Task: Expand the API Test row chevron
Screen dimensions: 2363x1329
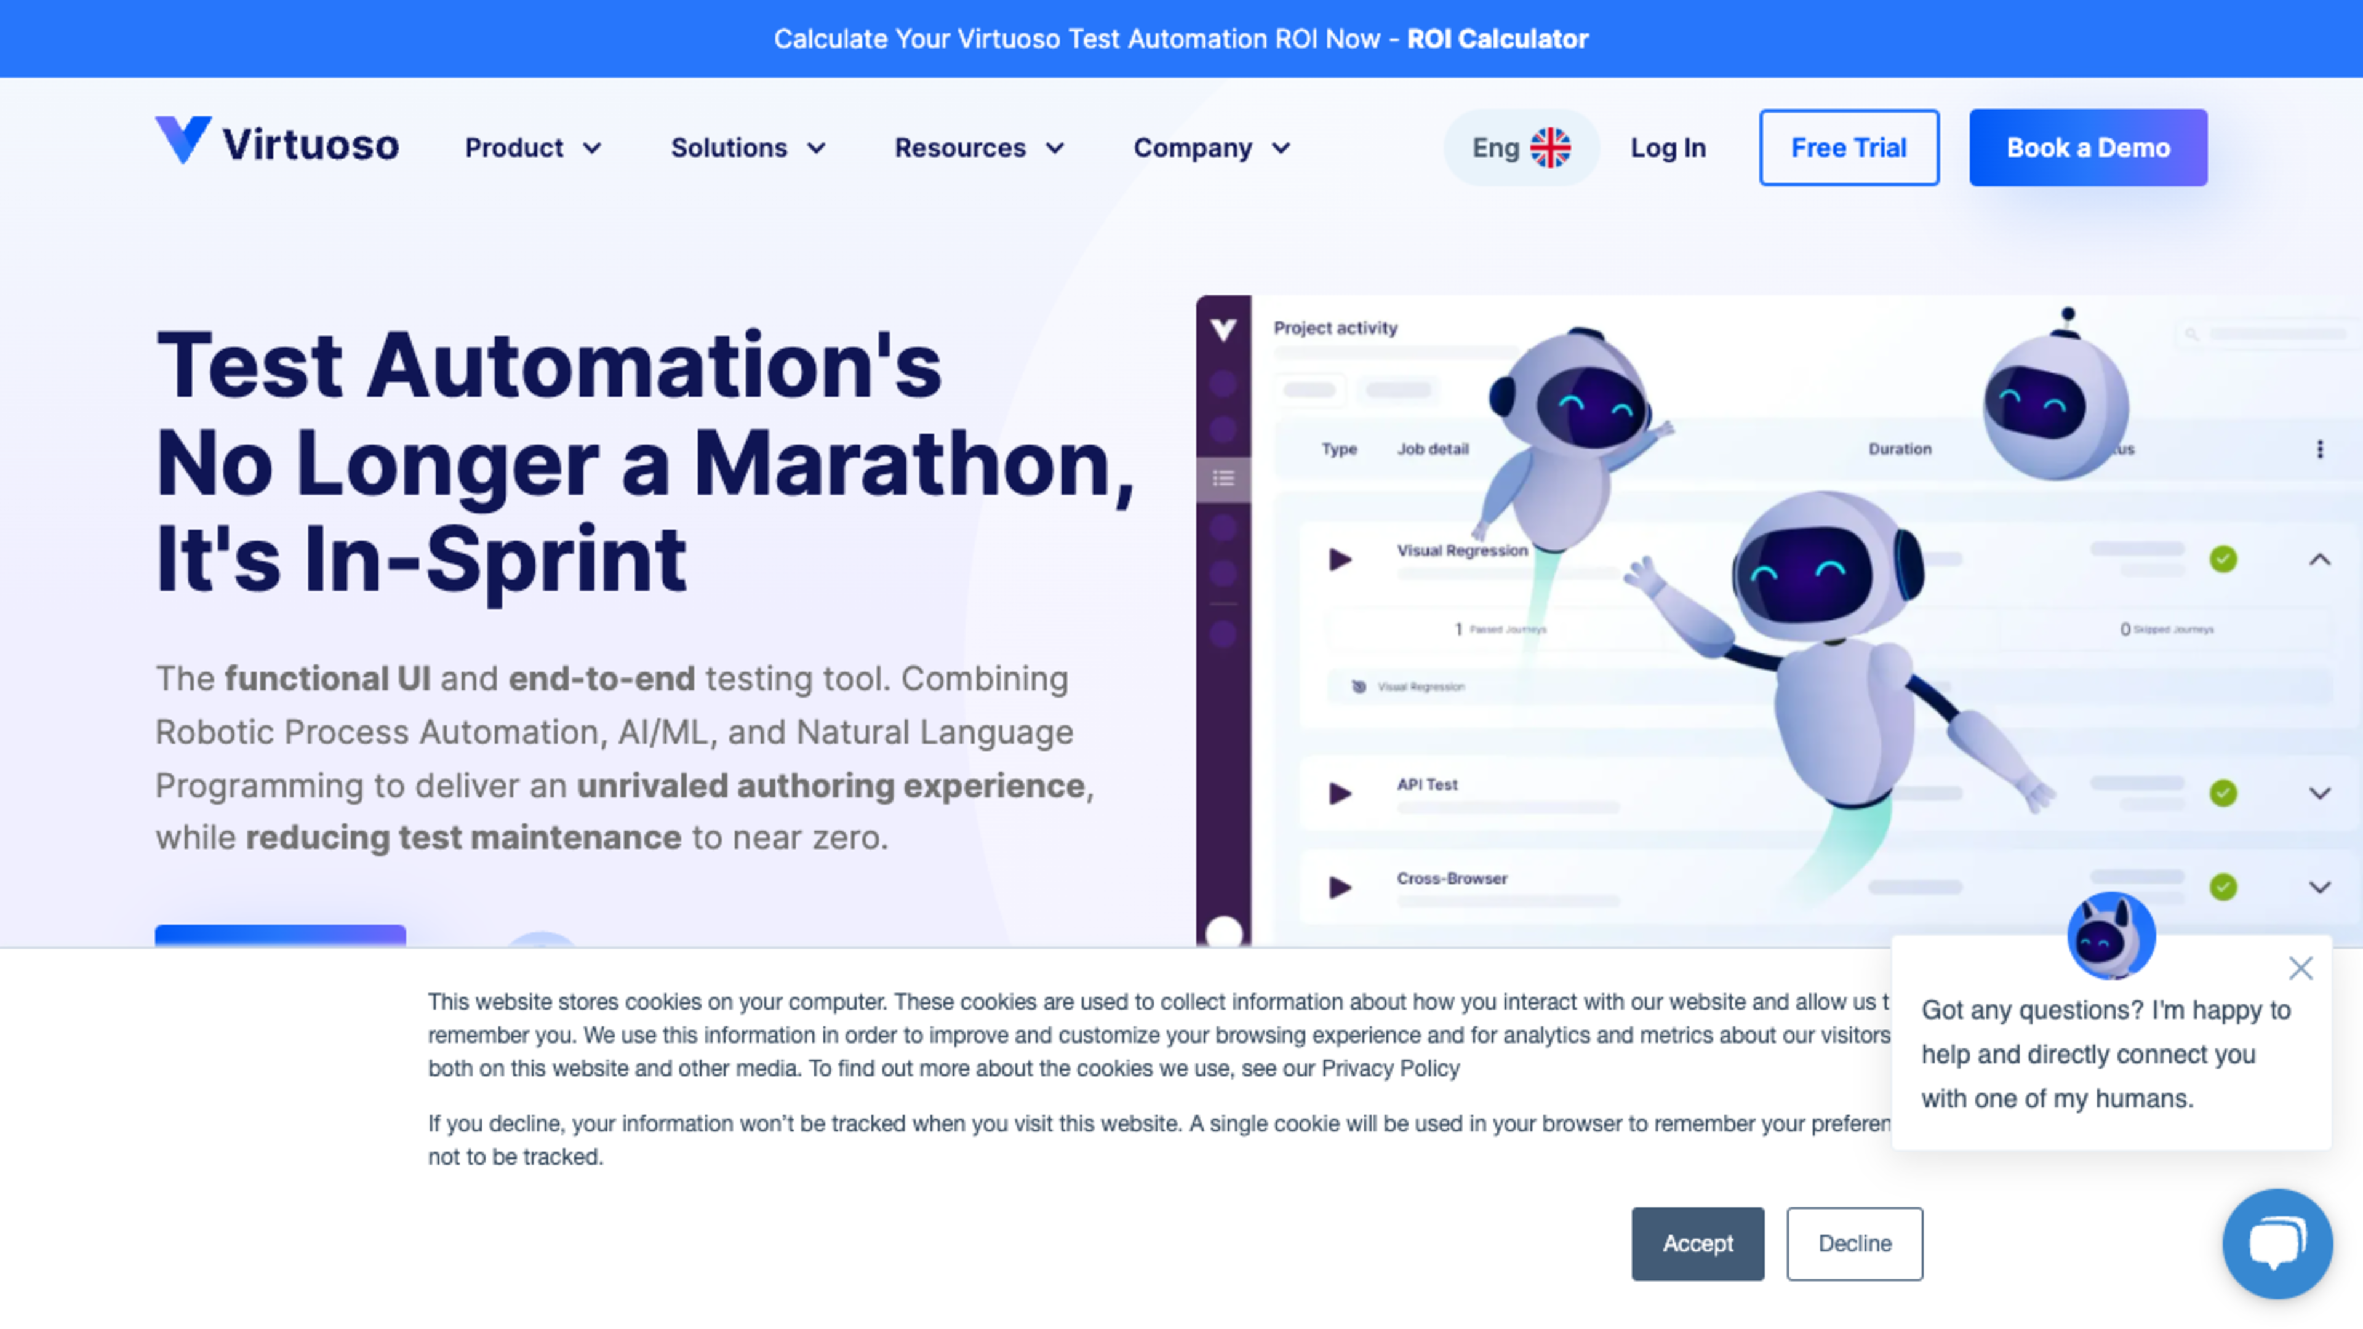Action: click(2319, 793)
